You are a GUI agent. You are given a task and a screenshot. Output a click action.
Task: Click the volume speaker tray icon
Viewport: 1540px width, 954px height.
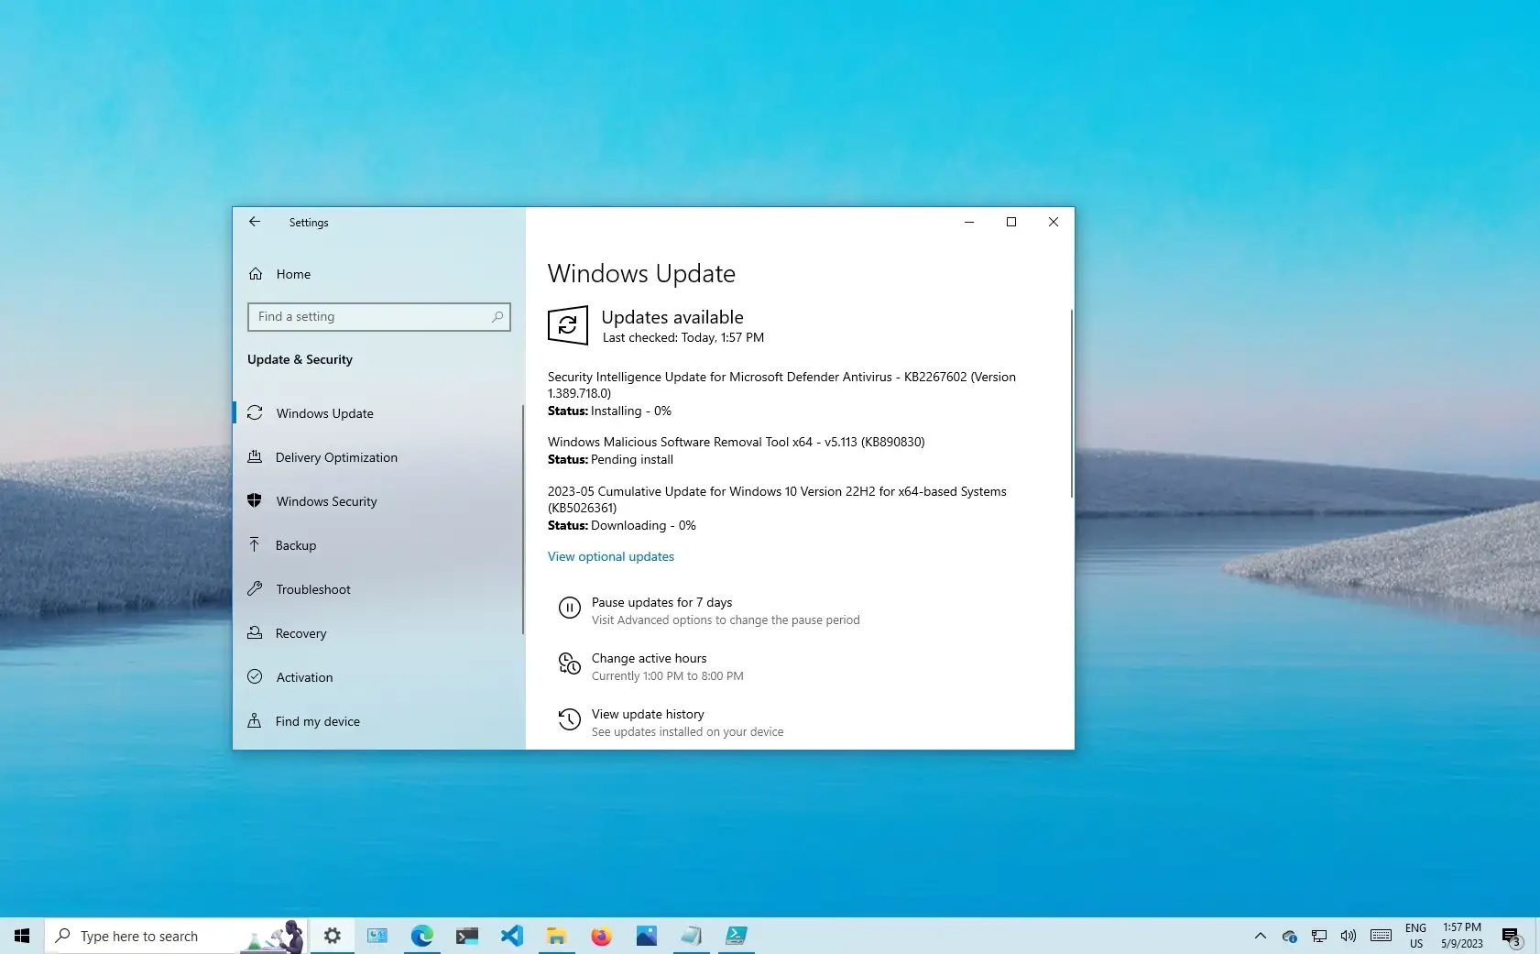coord(1348,936)
